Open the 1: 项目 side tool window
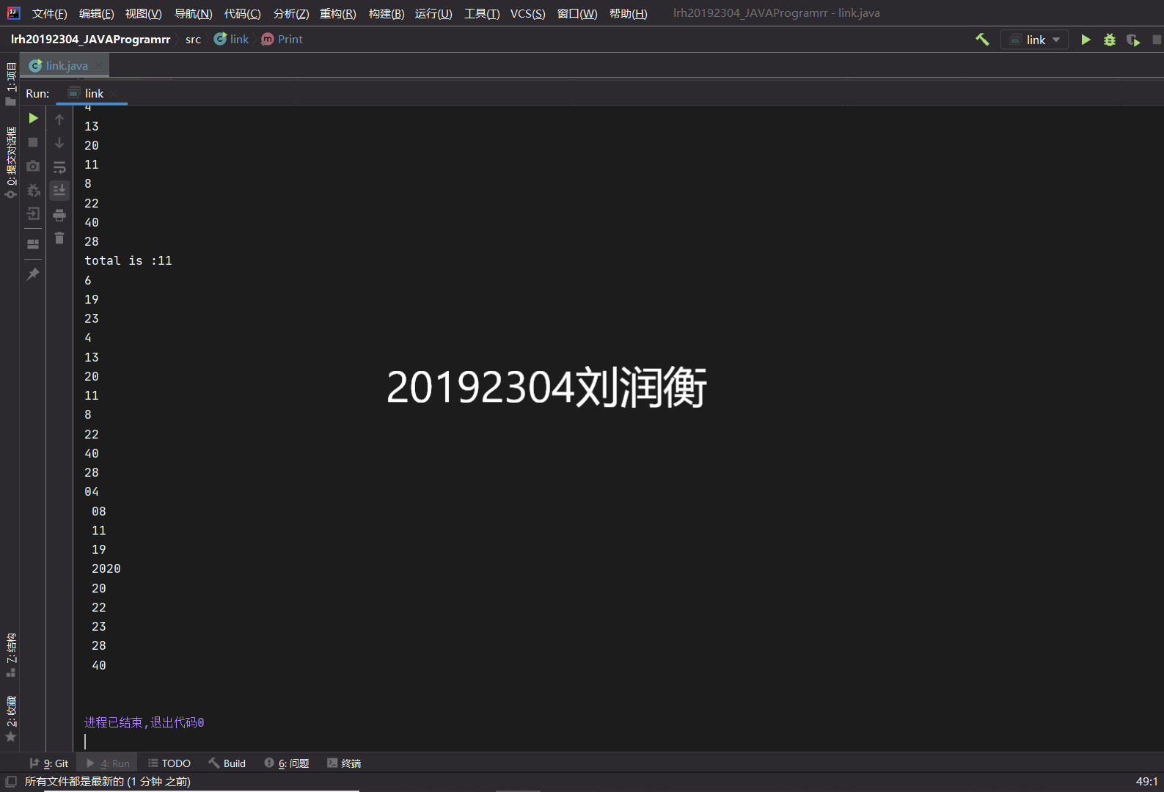Screen dimensions: 1164x792 (10, 83)
